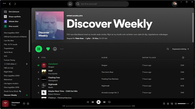Select track Nightwalk
Screen dimensions: 195x109
coord(53,84)
